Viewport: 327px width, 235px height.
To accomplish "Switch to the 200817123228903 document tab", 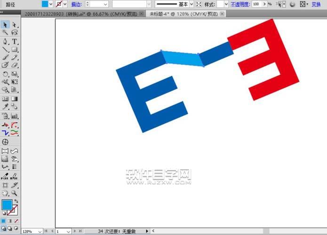I will [81, 14].
